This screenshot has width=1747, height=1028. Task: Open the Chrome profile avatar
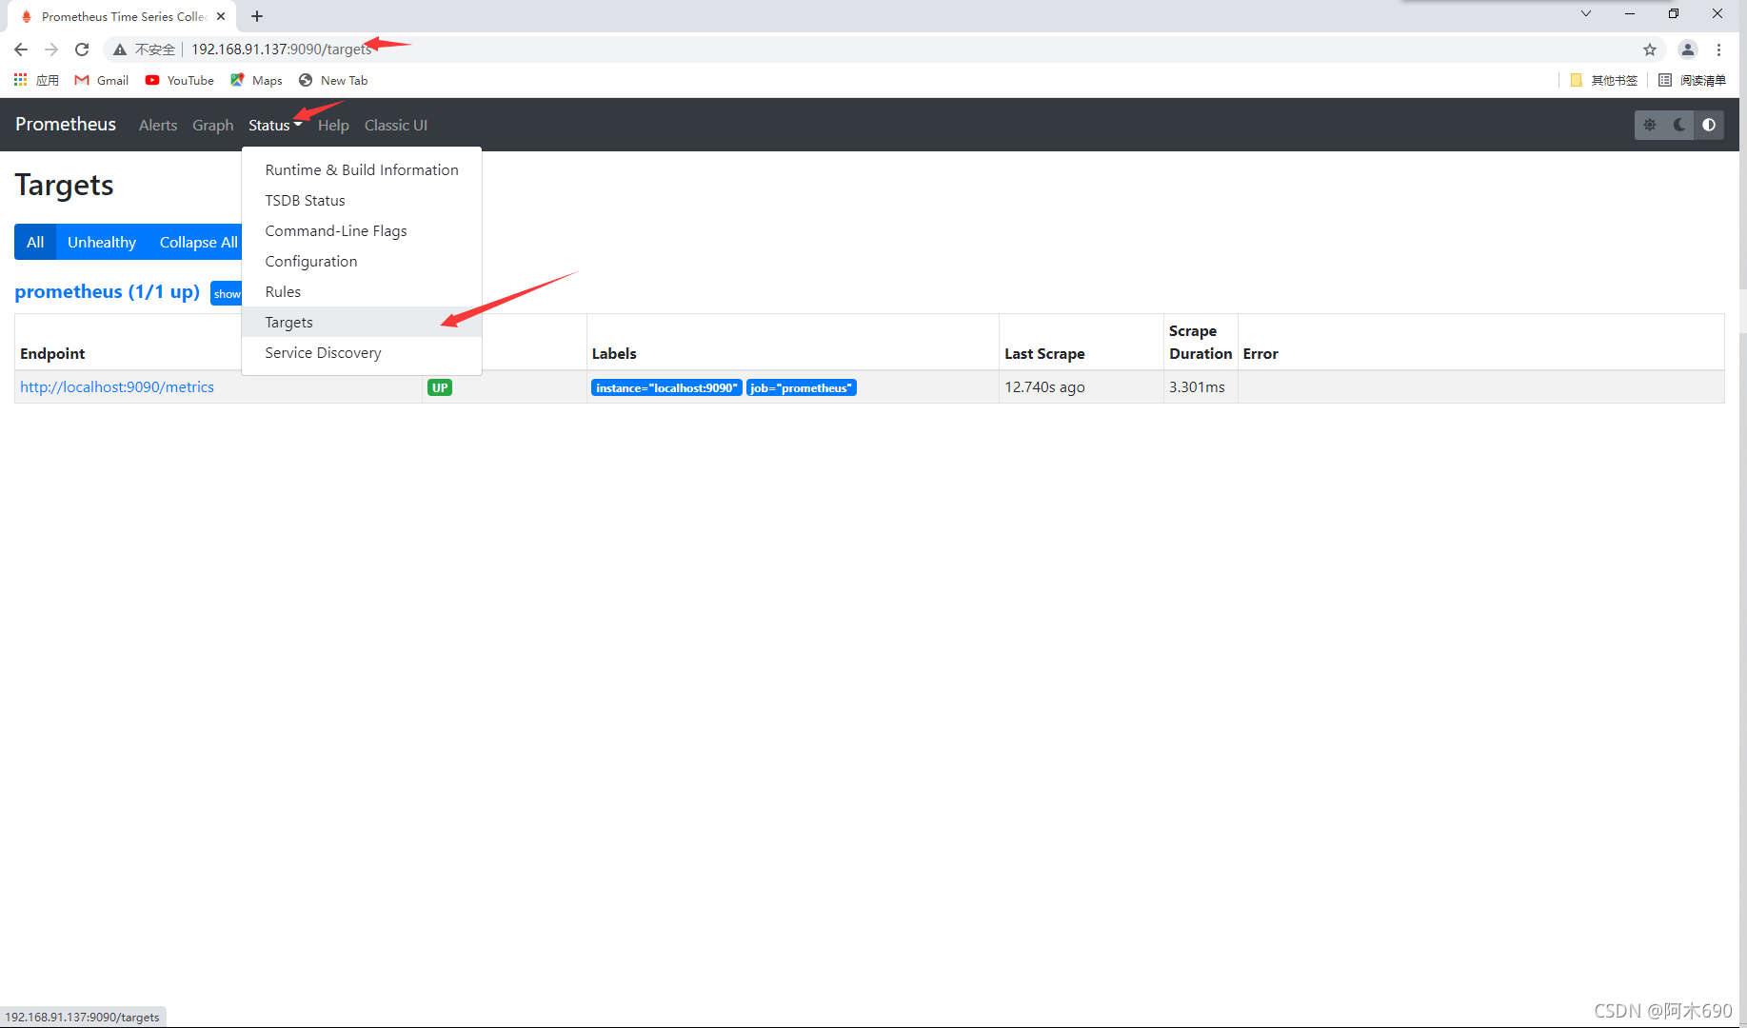pos(1688,49)
